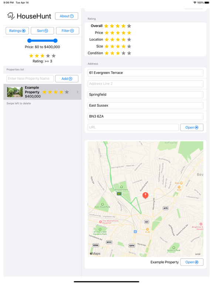Set Location rating to five stars

click(129, 40)
